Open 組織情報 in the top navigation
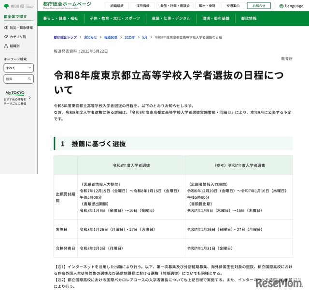309x294 pixels. 117,6
